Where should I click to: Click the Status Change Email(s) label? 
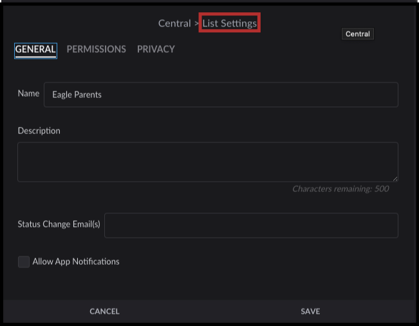pos(59,225)
